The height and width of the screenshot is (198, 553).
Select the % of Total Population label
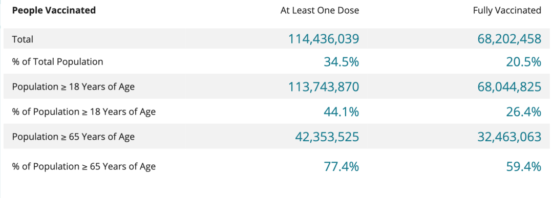[x=57, y=62]
